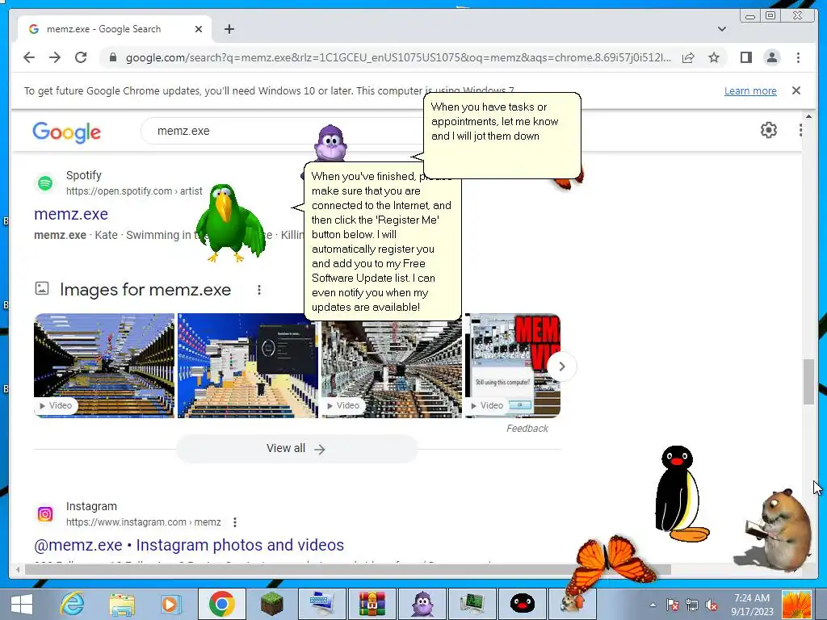Launch Internet Explorer from taskbar
827x620 pixels.
point(71,604)
